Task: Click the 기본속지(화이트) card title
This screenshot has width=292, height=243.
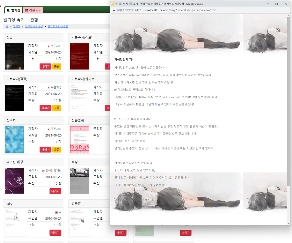Action: click(x=84, y=79)
